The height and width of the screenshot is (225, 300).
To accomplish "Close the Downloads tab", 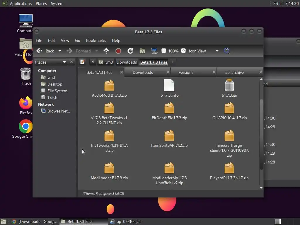I will point(168,72).
